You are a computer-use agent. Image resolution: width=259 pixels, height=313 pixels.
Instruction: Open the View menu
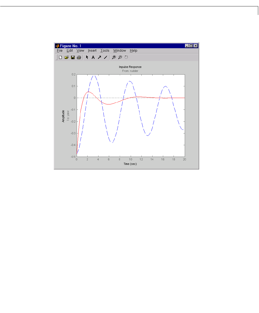[80, 51]
